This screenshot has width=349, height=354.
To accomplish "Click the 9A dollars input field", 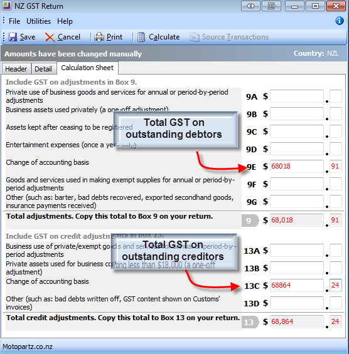I will tap(297, 96).
